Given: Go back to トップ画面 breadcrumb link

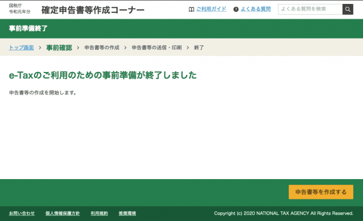Looking at the screenshot, I should coord(22,48).
